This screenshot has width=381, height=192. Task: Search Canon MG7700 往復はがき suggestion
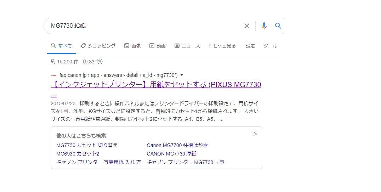point(177,145)
